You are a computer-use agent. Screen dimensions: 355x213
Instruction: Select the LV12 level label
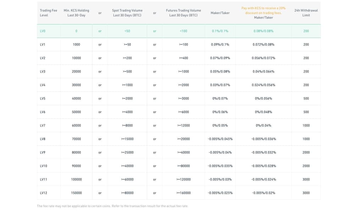click(x=43, y=193)
